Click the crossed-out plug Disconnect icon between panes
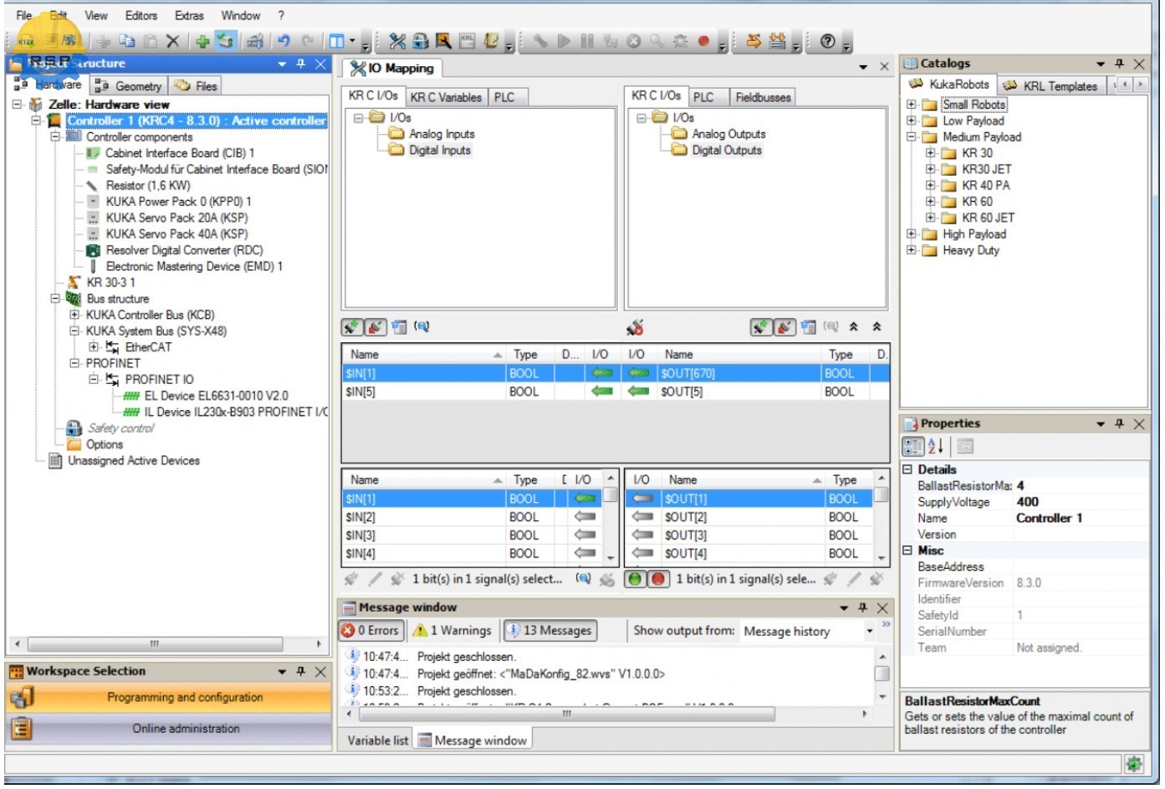The image size is (1165, 789). (x=636, y=327)
